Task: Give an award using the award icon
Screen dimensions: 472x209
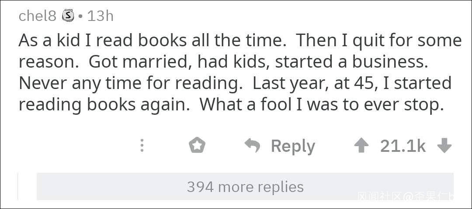Action: pyautogui.click(x=197, y=145)
